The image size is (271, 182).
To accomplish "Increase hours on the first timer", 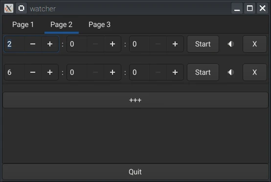I will pyautogui.click(x=50, y=44).
